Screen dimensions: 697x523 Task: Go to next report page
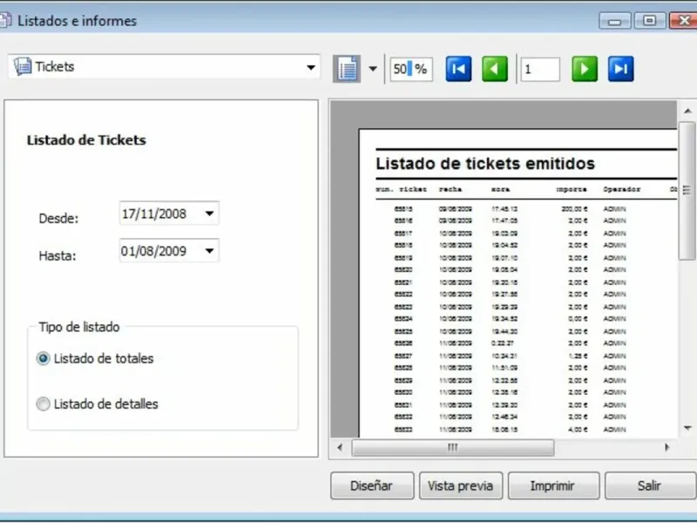585,69
